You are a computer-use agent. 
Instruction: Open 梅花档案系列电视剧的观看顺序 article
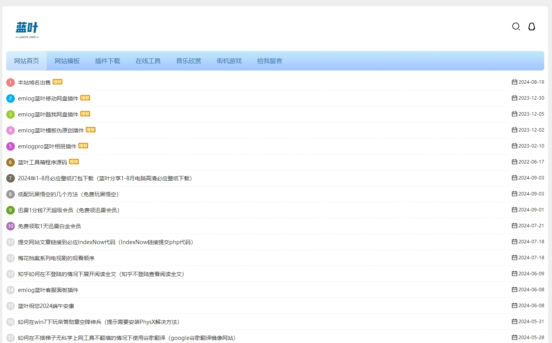(56, 258)
